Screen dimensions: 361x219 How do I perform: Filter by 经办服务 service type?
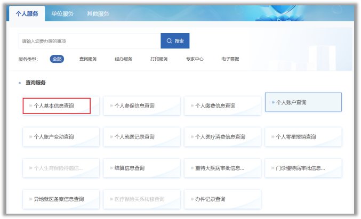123,59
